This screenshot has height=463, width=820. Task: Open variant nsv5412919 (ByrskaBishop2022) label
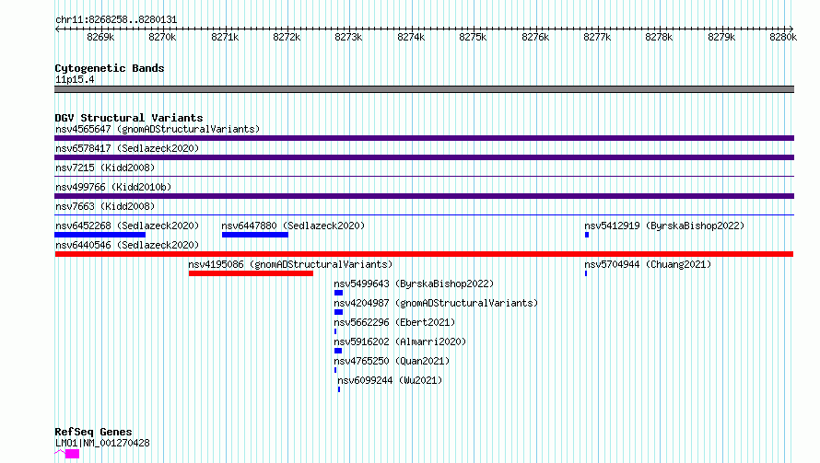[664, 226]
